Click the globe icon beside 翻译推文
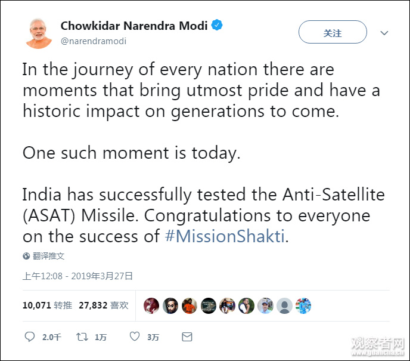410x361 pixels. point(26,256)
